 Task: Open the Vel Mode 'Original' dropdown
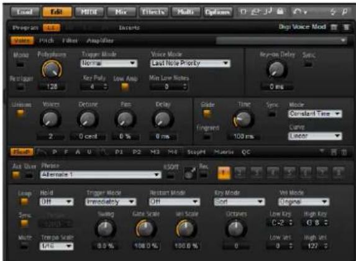click(x=304, y=202)
